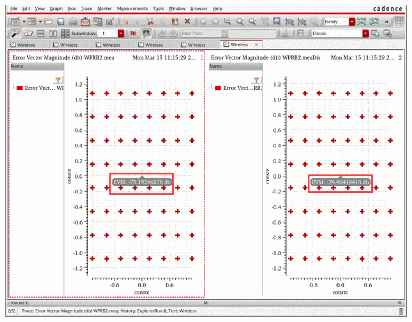This screenshot has width=412, height=322.
Task: Click the toolbar overflow chevron button
Action: click(386, 22)
